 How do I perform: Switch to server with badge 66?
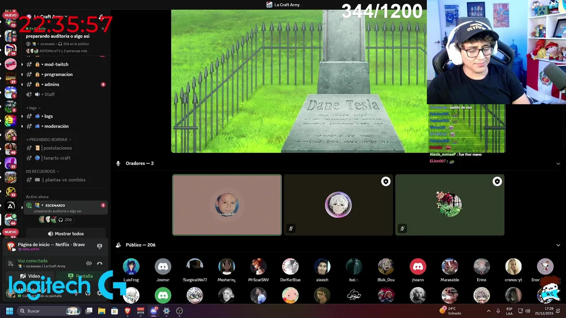11,219
